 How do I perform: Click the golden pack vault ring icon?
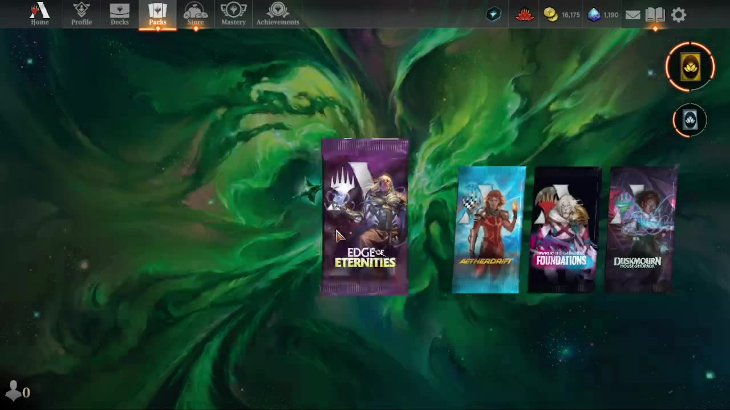pos(690,67)
